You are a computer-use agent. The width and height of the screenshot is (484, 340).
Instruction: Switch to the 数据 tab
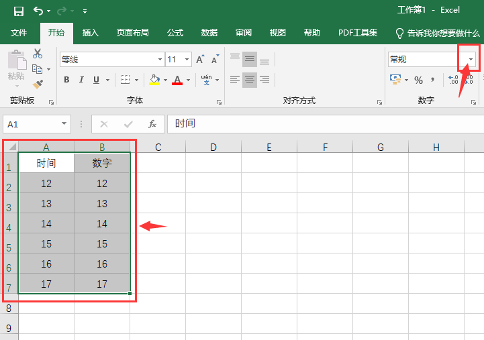click(209, 33)
